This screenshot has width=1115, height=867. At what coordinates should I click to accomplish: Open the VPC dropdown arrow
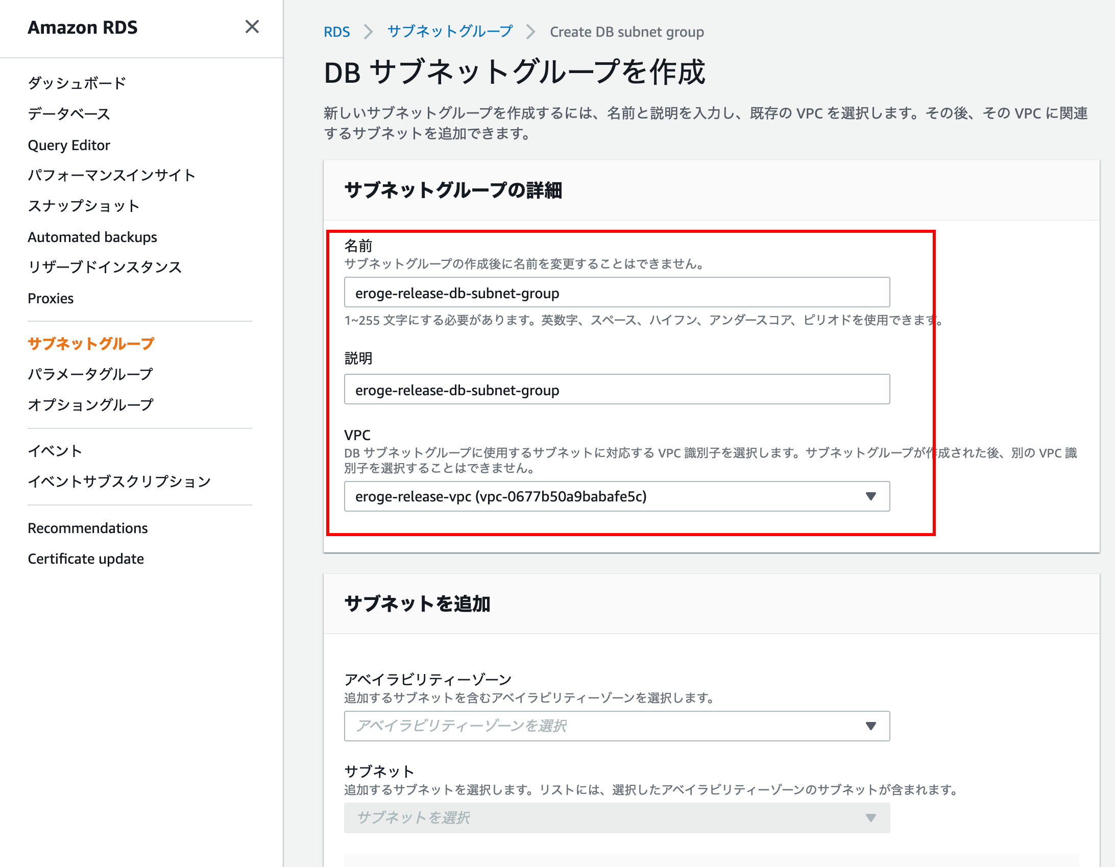tap(870, 496)
